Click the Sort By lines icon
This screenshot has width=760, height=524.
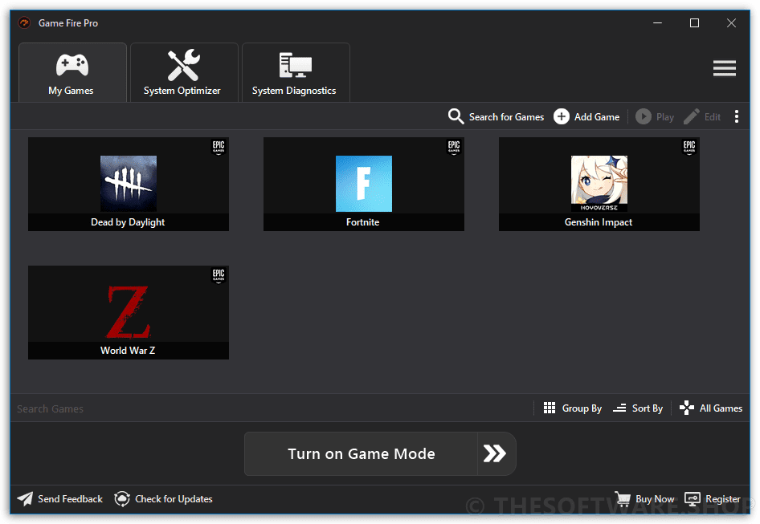click(x=619, y=408)
